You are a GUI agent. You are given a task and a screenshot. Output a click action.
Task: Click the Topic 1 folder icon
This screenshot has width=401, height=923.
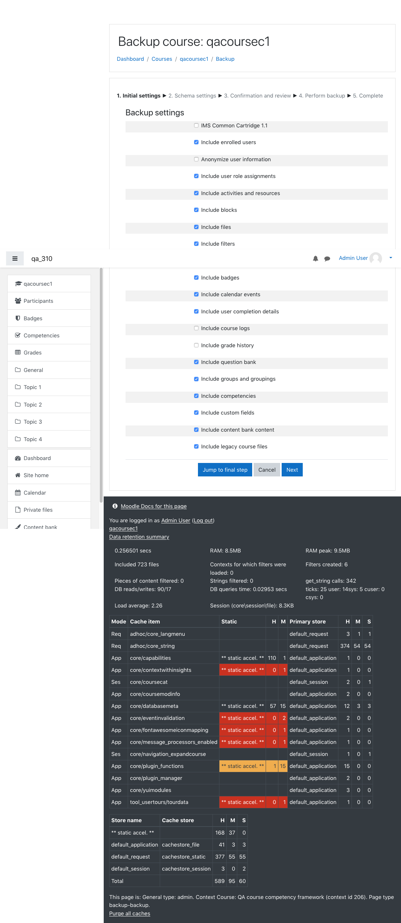[18, 387]
